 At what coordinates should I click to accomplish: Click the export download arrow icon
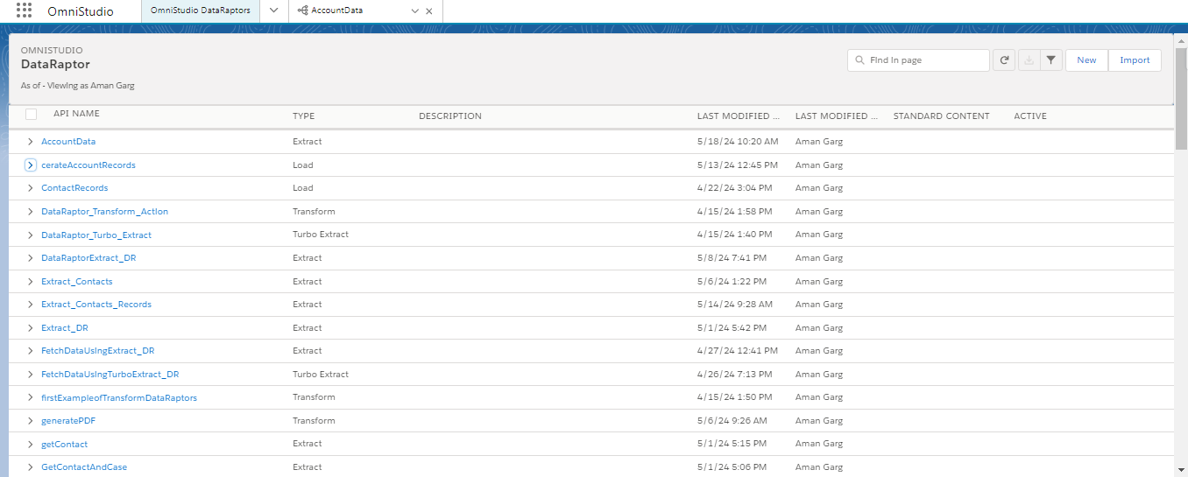(1029, 60)
